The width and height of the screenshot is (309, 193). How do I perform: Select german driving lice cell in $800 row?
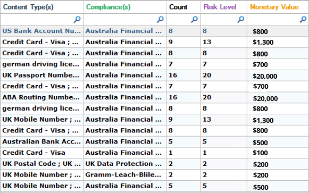tap(42, 108)
